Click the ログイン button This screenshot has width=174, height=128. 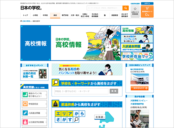click(x=147, y=3)
